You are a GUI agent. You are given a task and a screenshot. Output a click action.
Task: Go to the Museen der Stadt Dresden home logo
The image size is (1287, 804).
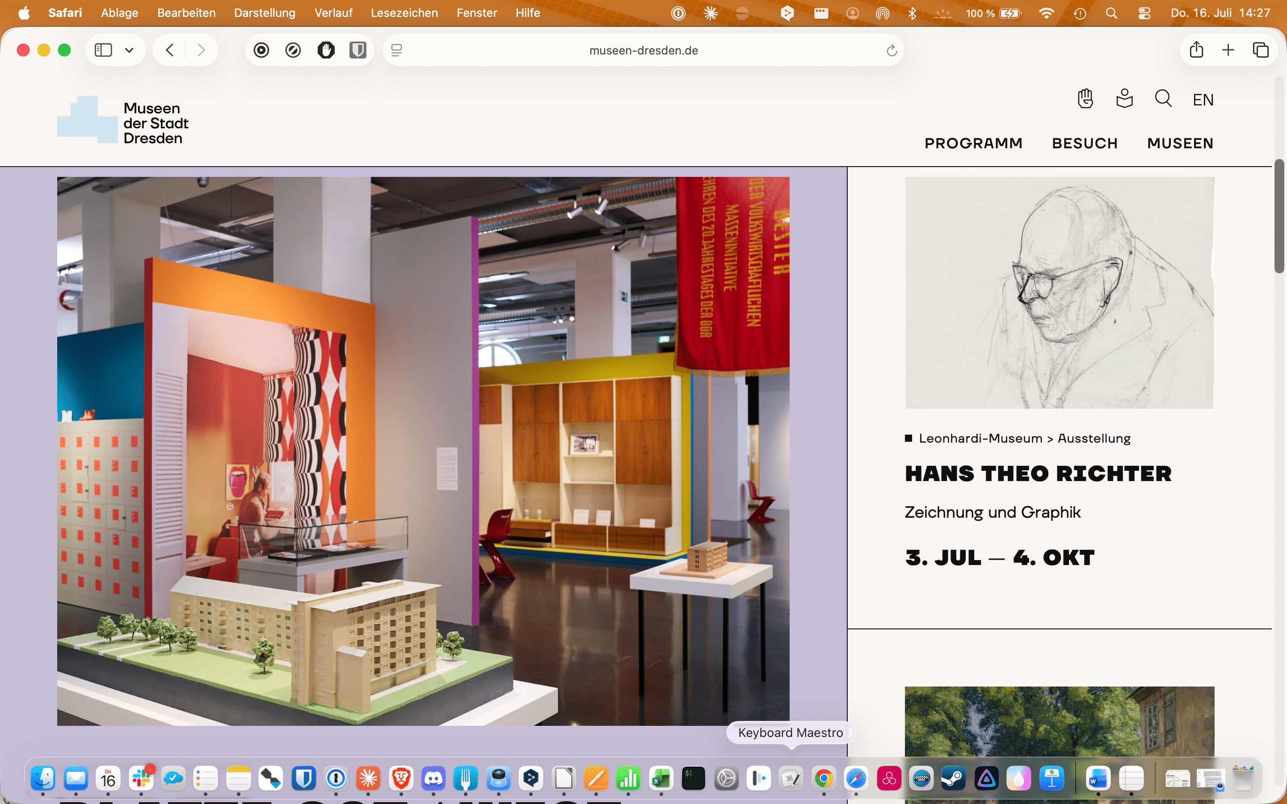click(x=123, y=120)
